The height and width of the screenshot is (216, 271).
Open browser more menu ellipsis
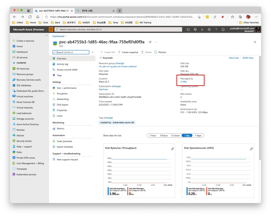[x=256, y=17]
